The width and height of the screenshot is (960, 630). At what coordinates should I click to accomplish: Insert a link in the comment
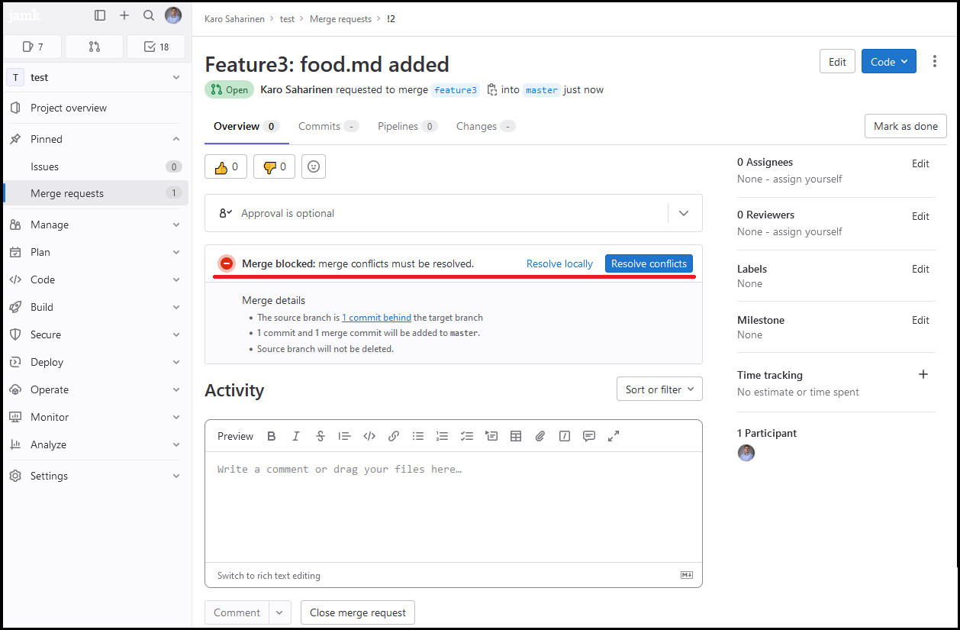point(394,436)
